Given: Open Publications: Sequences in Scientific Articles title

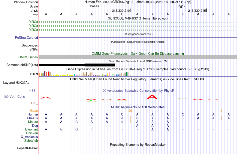Looking at the screenshot, I should [x=138, y=42].
